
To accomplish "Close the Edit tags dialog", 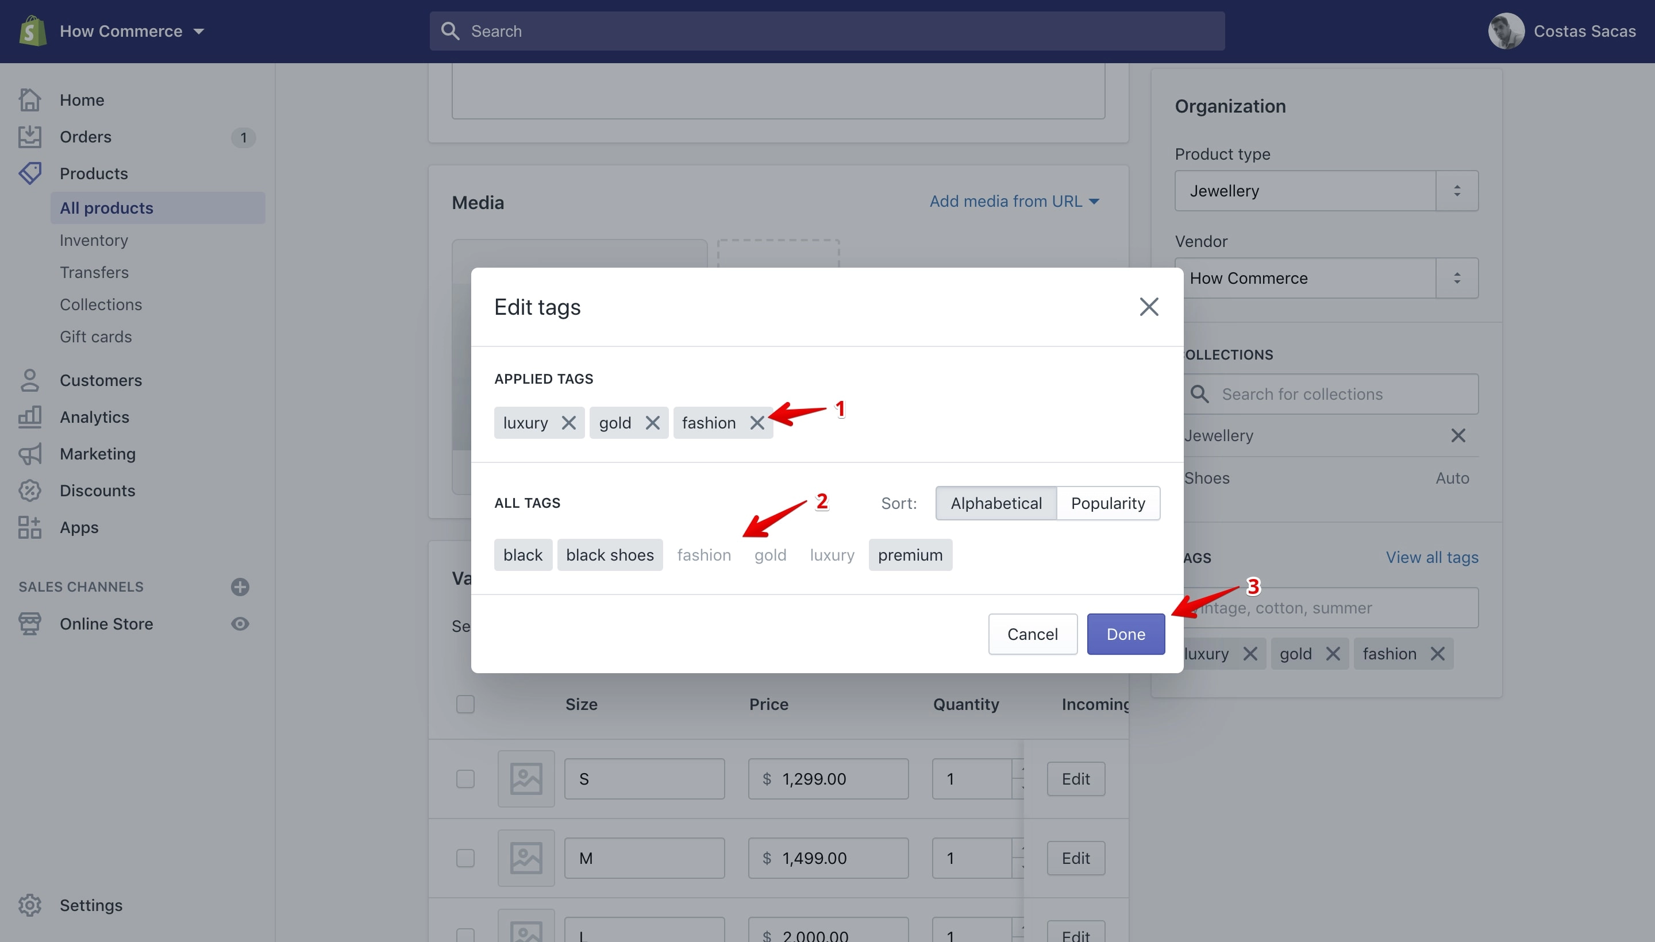I will coord(1149,307).
